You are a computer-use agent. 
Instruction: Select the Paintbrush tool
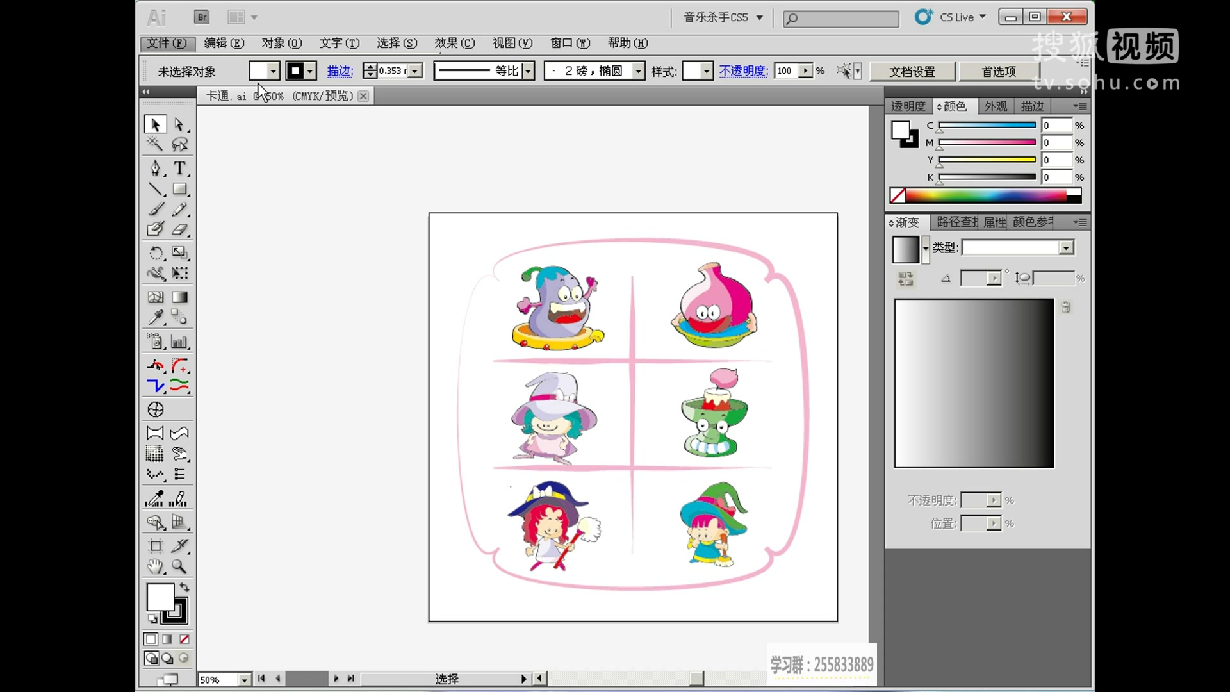(155, 209)
